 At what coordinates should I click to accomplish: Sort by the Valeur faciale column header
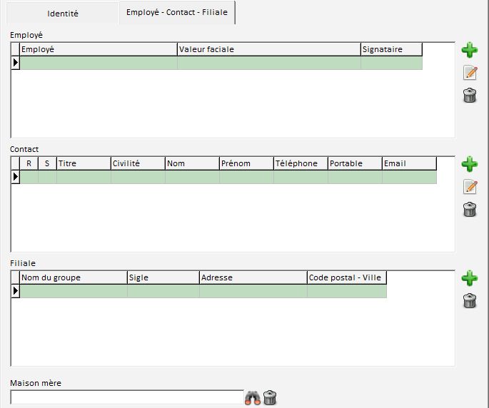pyautogui.click(x=268, y=49)
